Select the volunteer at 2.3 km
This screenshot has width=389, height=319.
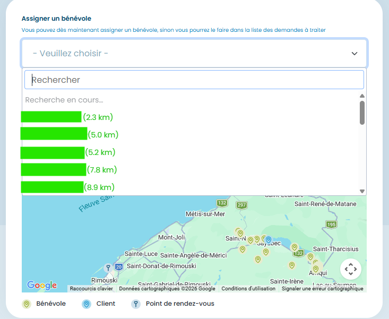point(67,117)
